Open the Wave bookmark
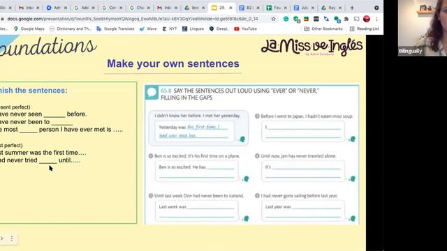This screenshot has height=251, width=447. tap(148, 29)
